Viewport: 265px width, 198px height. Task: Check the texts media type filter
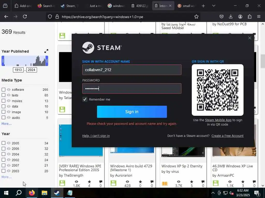pyautogui.click(x=3, y=95)
